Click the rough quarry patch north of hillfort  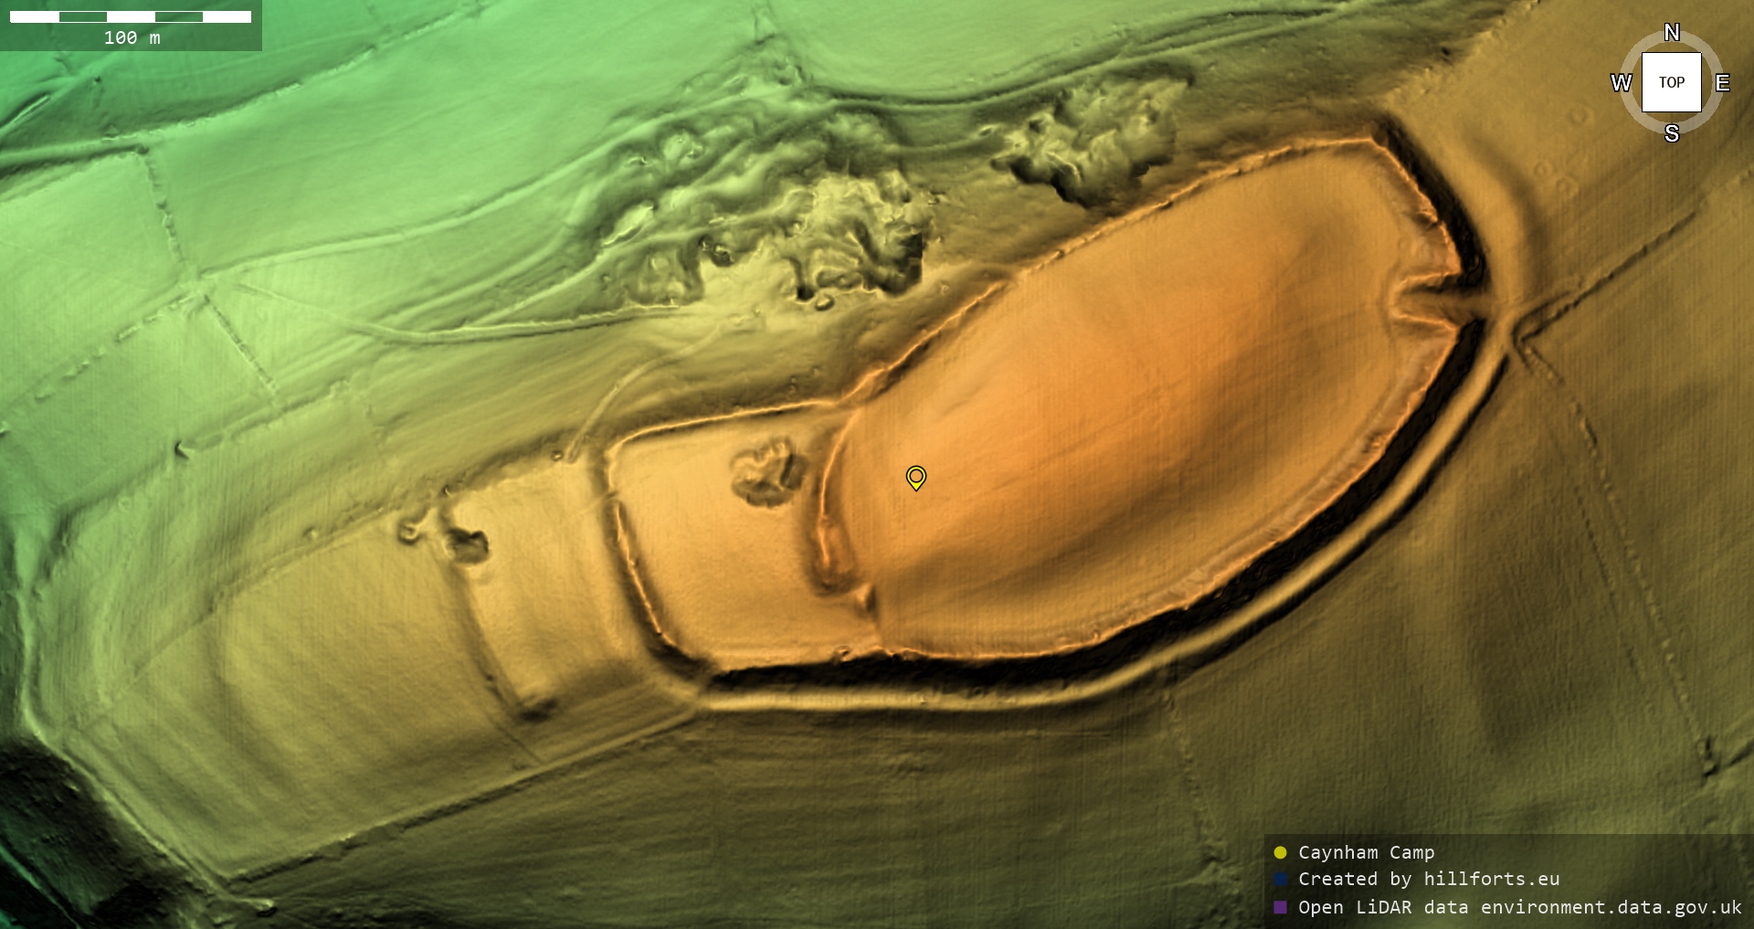(1092, 137)
